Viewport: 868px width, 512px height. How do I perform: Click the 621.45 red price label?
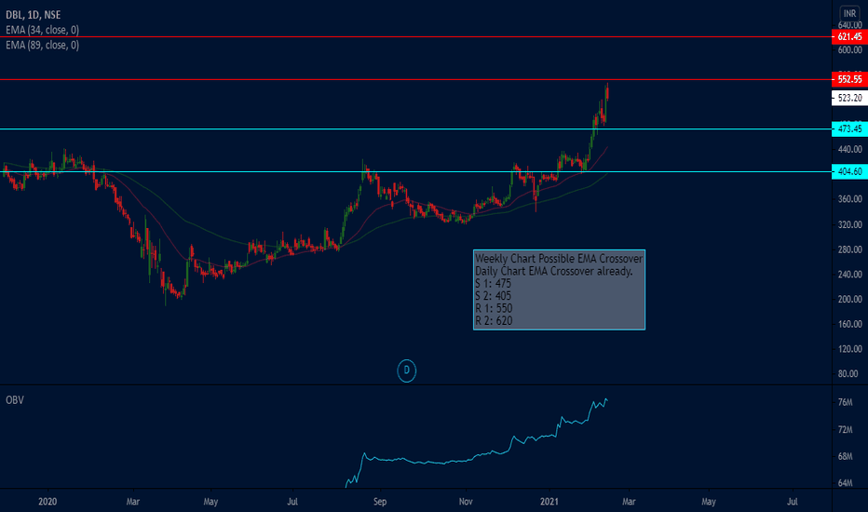pyautogui.click(x=849, y=36)
